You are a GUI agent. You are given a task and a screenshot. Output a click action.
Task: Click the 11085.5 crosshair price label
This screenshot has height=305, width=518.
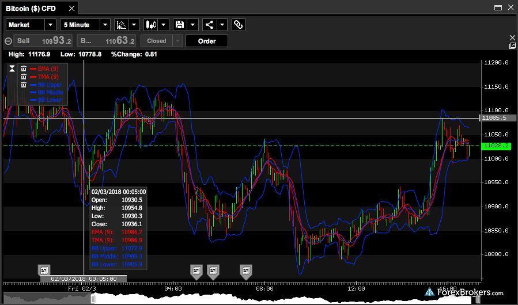[x=497, y=118]
